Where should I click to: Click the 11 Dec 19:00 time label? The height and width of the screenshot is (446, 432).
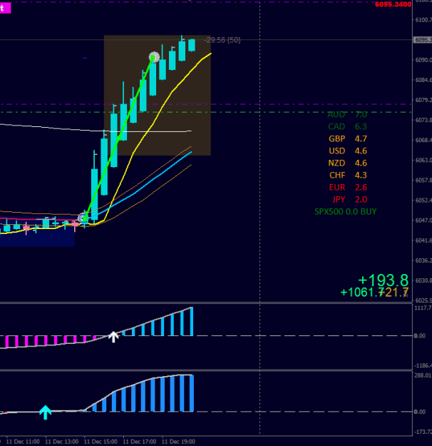point(178,442)
